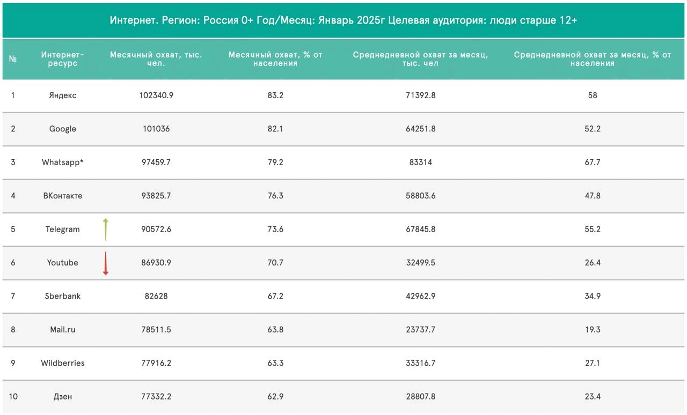Click the 63.3 percent cell
The image size is (687, 415).
275,363
